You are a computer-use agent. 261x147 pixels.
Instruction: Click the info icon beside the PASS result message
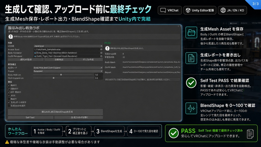pyautogui.click(x=107, y=48)
